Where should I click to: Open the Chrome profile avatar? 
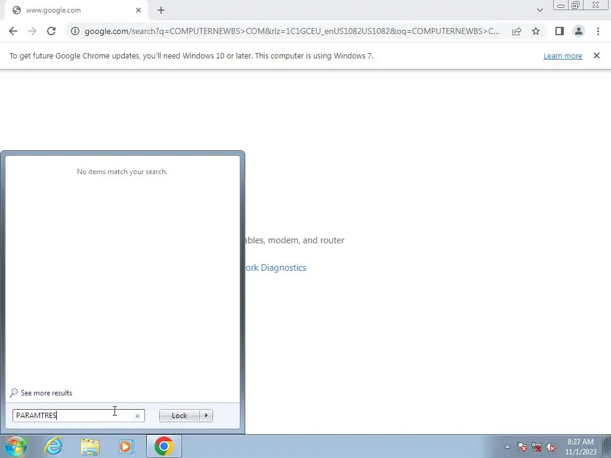(579, 31)
